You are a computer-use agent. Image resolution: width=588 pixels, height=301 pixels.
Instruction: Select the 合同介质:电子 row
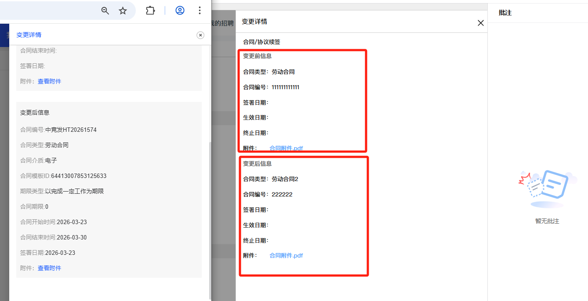(39, 160)
